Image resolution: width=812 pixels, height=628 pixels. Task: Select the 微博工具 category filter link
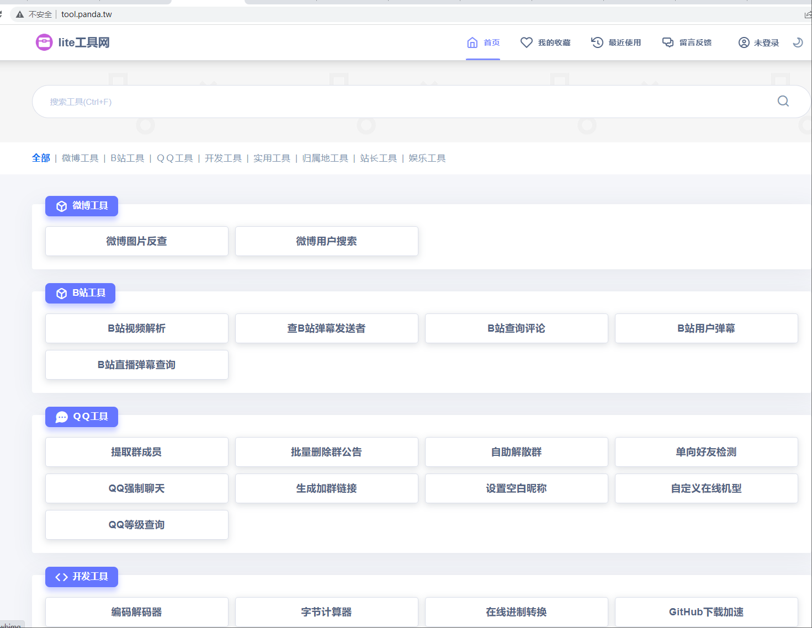coord(80,158)
